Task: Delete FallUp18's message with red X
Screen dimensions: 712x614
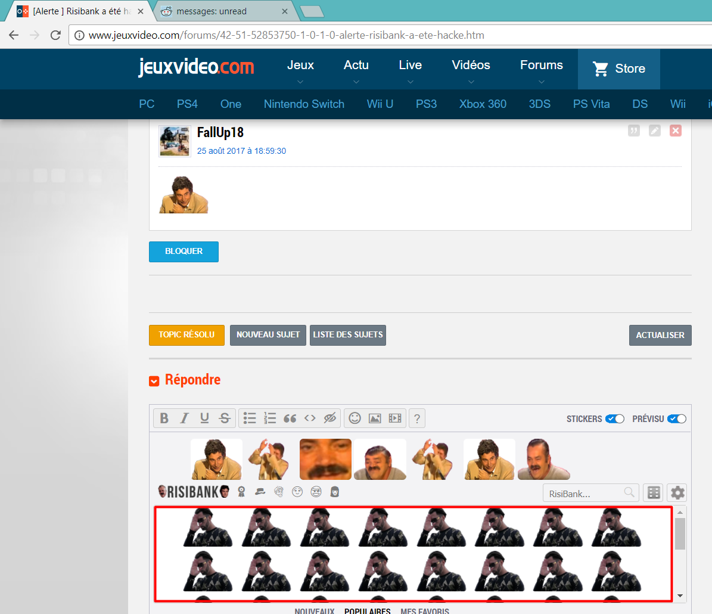Action: coord(676,131)
